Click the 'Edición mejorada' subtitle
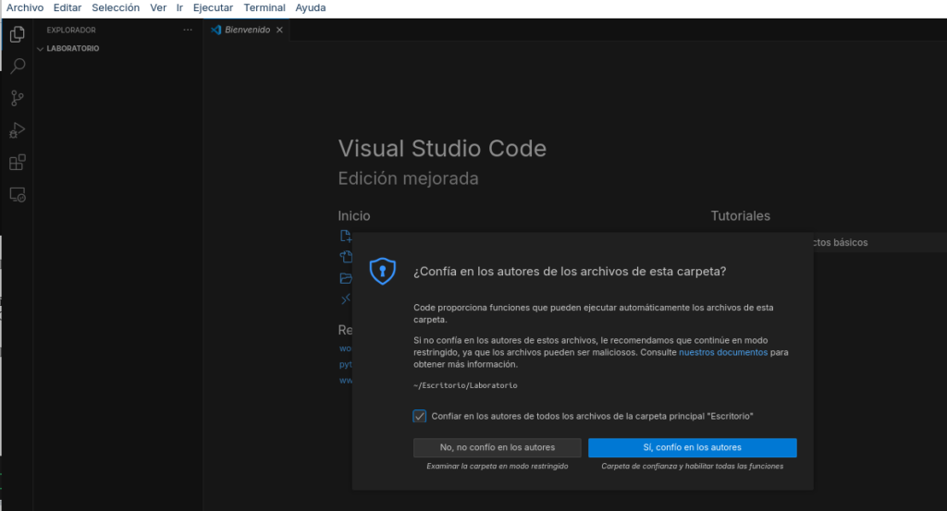 tap(408, 178)
